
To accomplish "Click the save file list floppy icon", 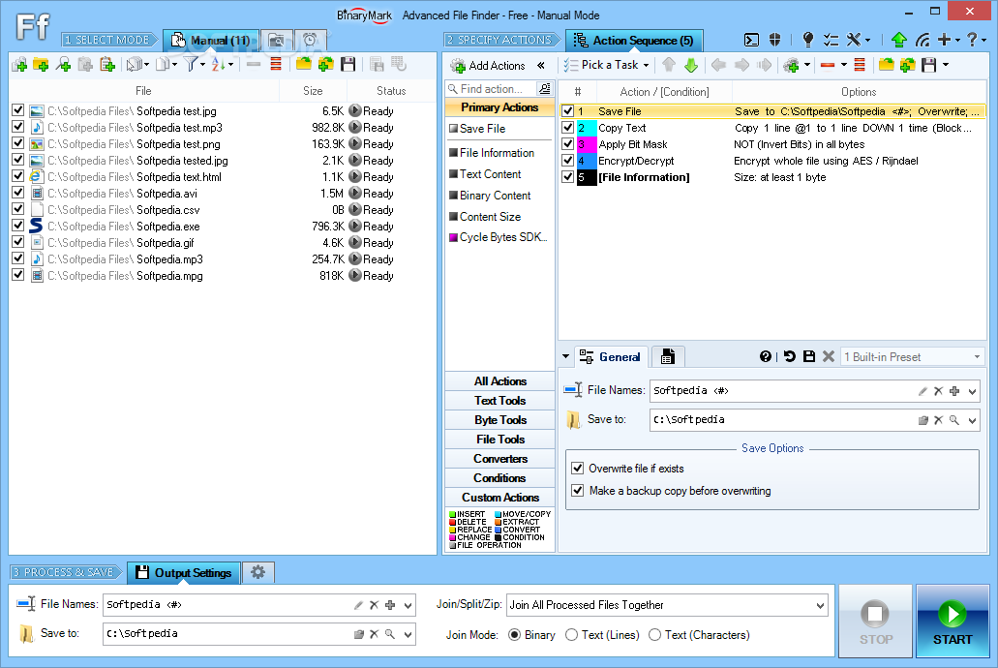I will 348,64.
